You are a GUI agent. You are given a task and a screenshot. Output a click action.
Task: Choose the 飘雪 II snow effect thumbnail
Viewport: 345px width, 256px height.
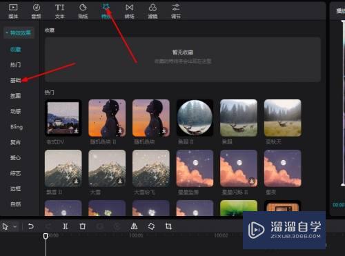[63, 168]
